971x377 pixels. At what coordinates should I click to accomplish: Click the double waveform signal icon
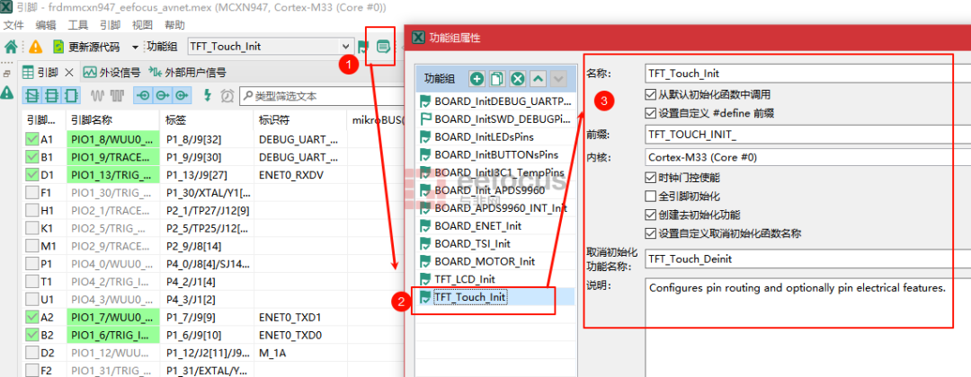(x=117, y=96)
